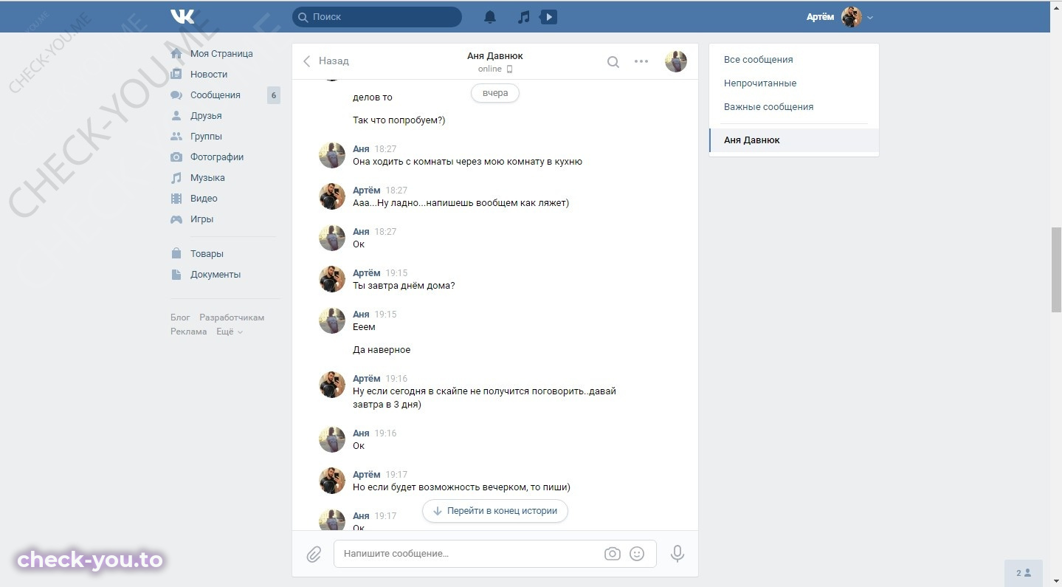
Task: Click the Новости newspaper icon
Action: (x=176, y=75)
